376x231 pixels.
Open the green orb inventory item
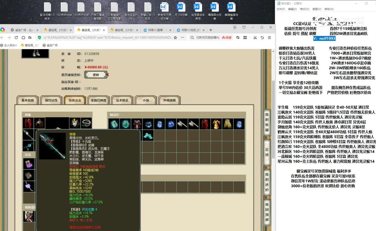[x=125, y=124]
